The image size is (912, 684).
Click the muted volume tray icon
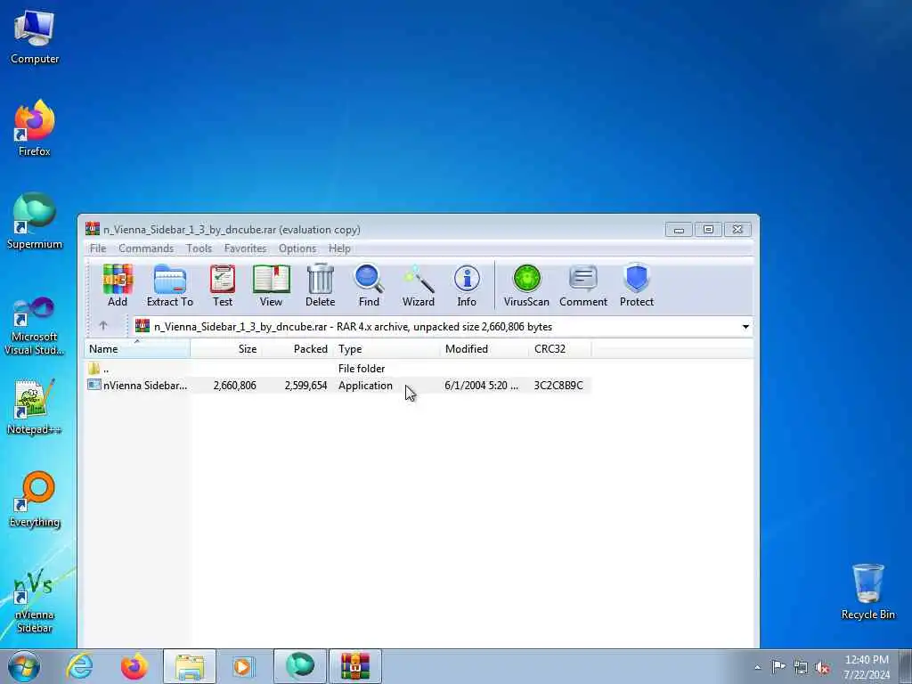pos(822,668)
